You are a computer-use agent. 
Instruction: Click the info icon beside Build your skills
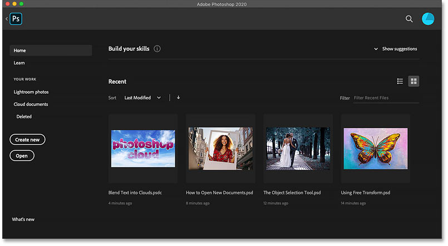click(157, 49)
